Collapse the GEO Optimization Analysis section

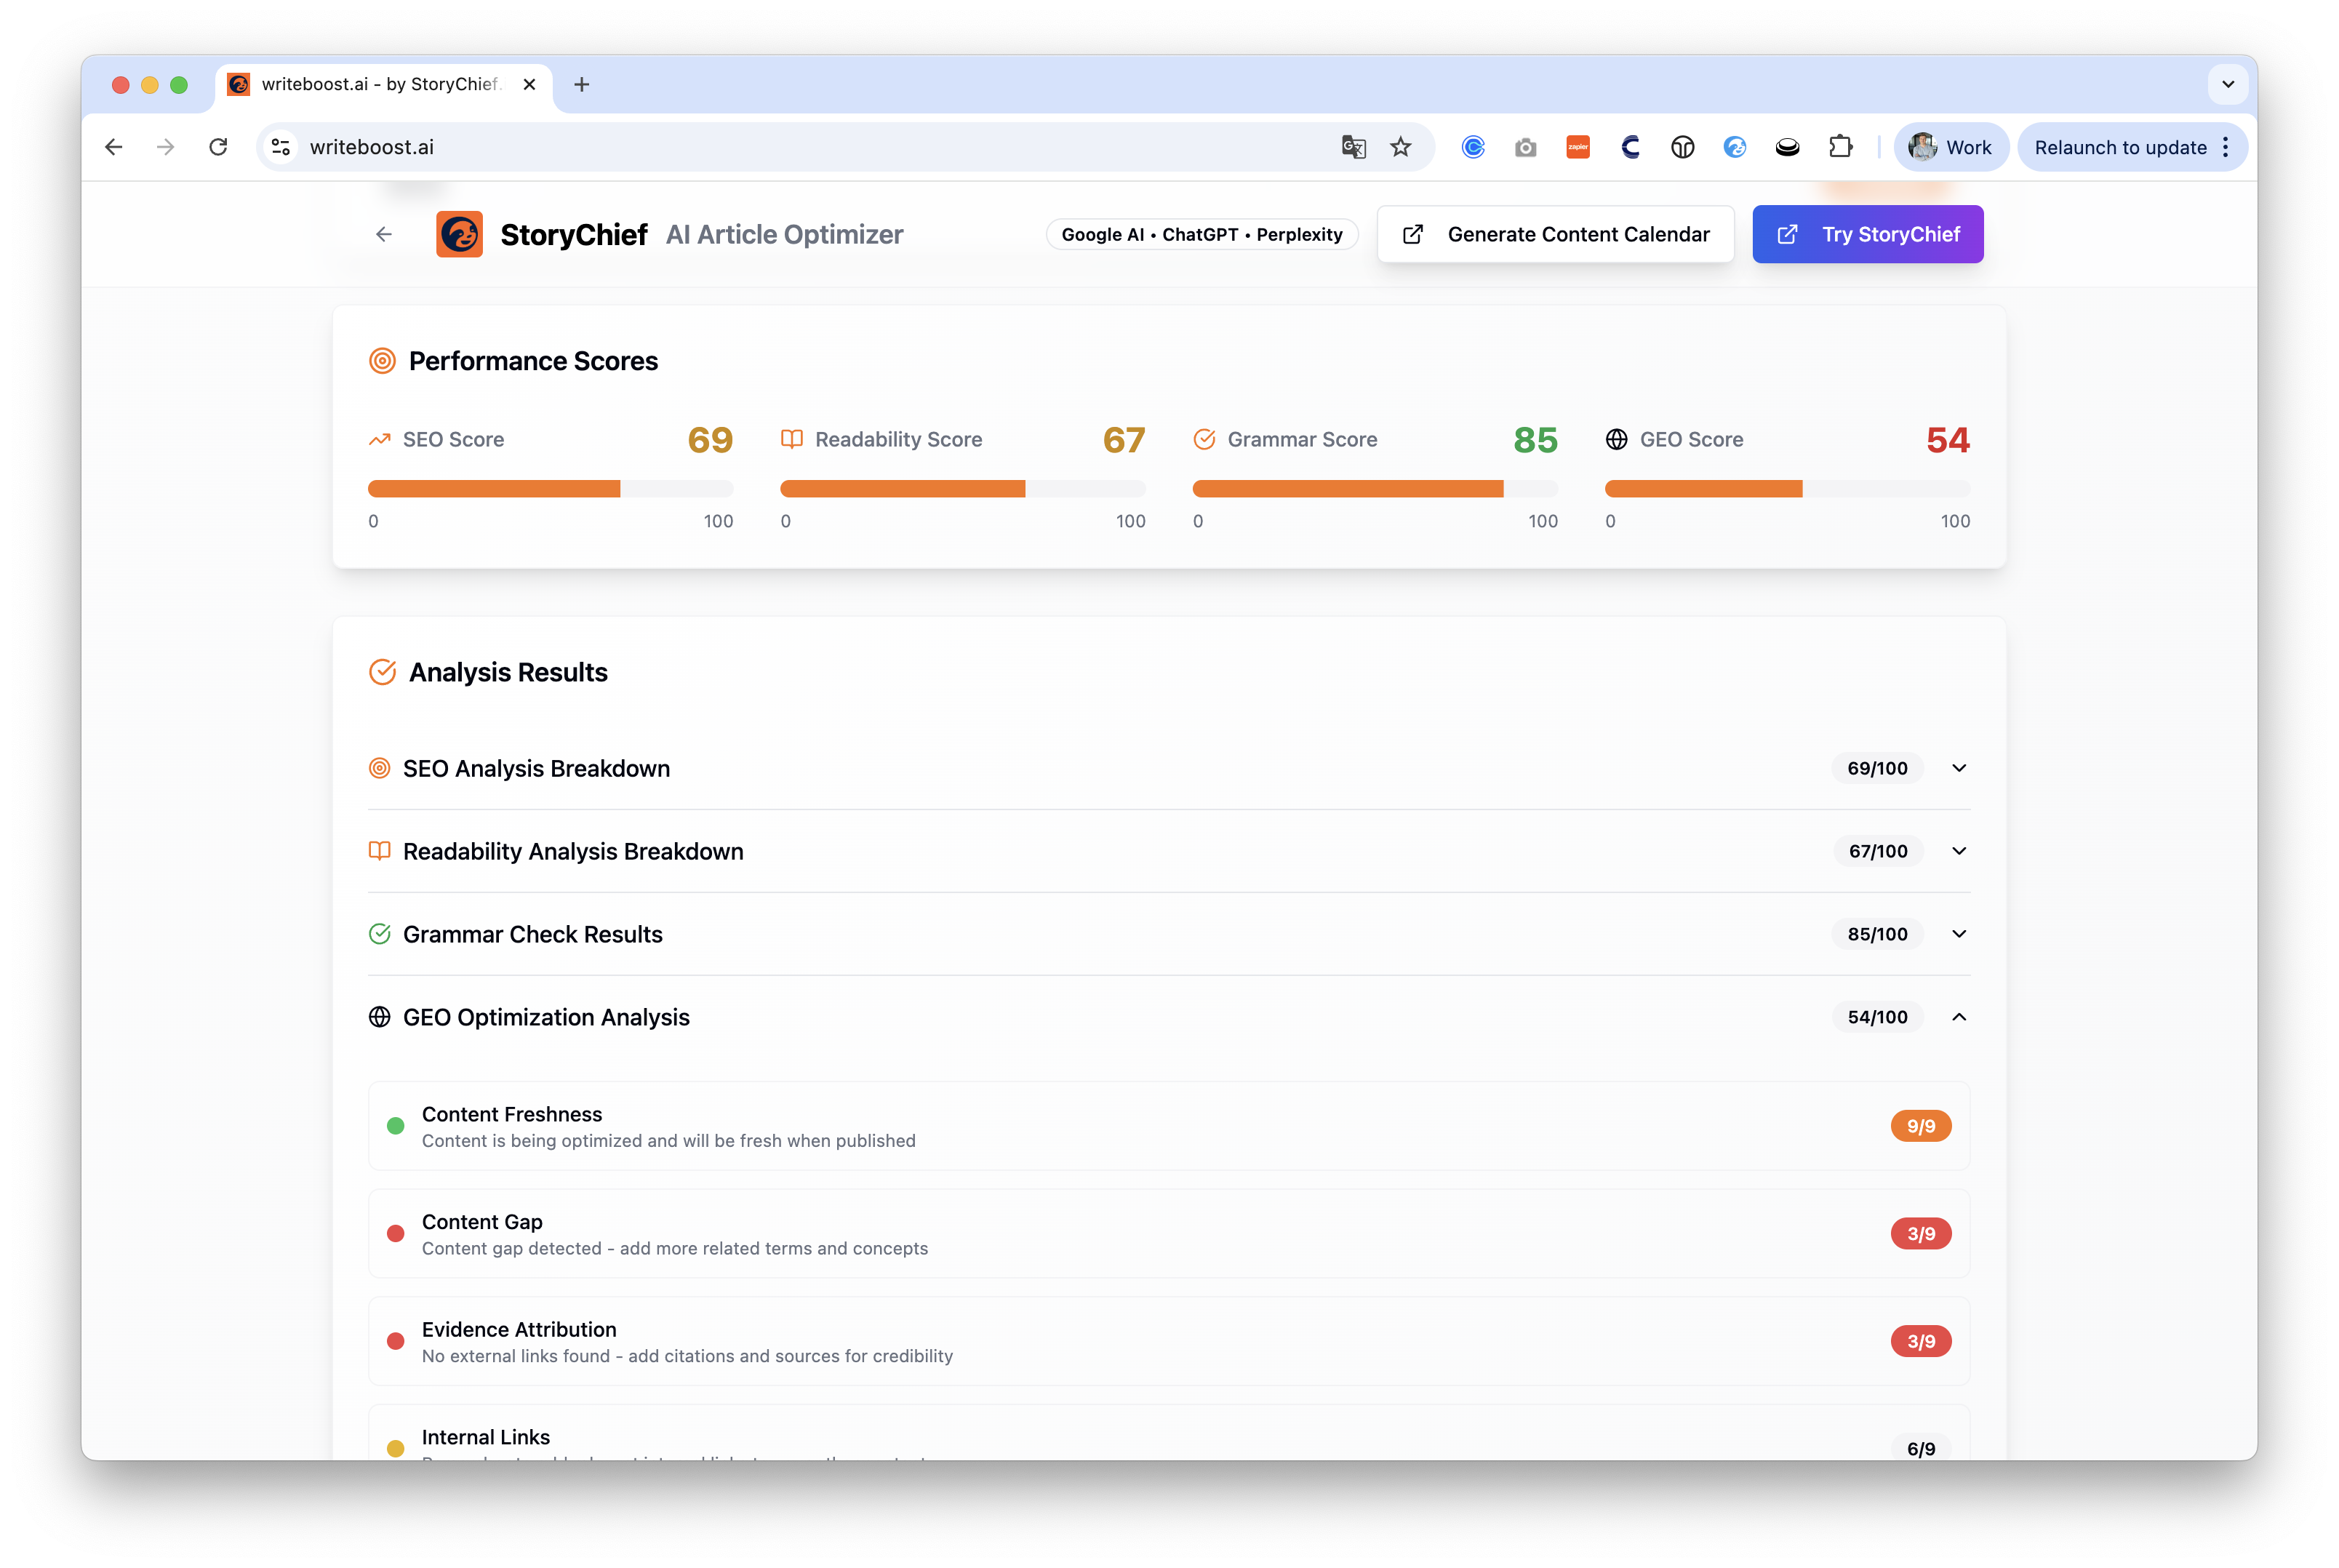point(1958,1017)
